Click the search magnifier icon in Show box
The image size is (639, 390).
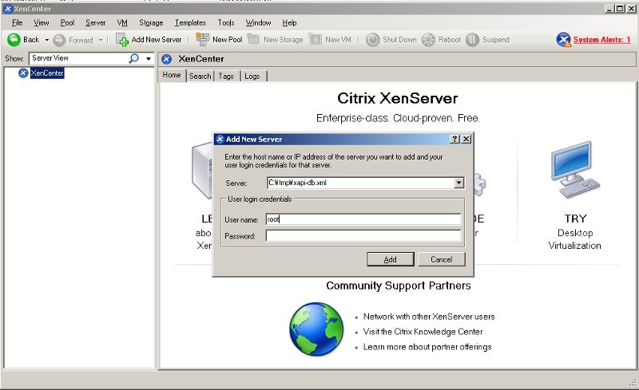pos(133,58)
